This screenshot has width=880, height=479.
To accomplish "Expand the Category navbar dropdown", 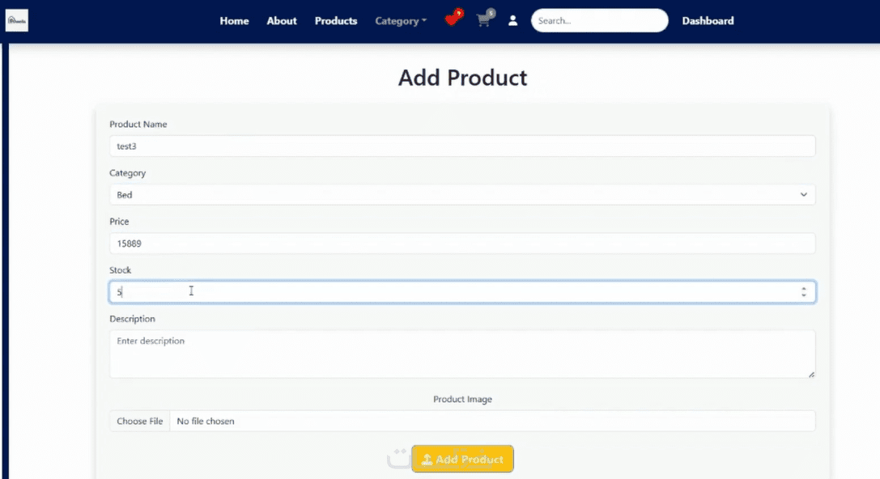I will pyautogui.click(x=401, y=21).
